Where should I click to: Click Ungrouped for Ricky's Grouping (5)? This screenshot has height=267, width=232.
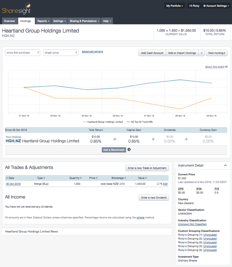click(210, 250)
